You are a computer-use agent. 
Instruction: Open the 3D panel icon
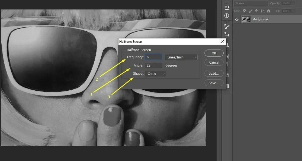227,7
